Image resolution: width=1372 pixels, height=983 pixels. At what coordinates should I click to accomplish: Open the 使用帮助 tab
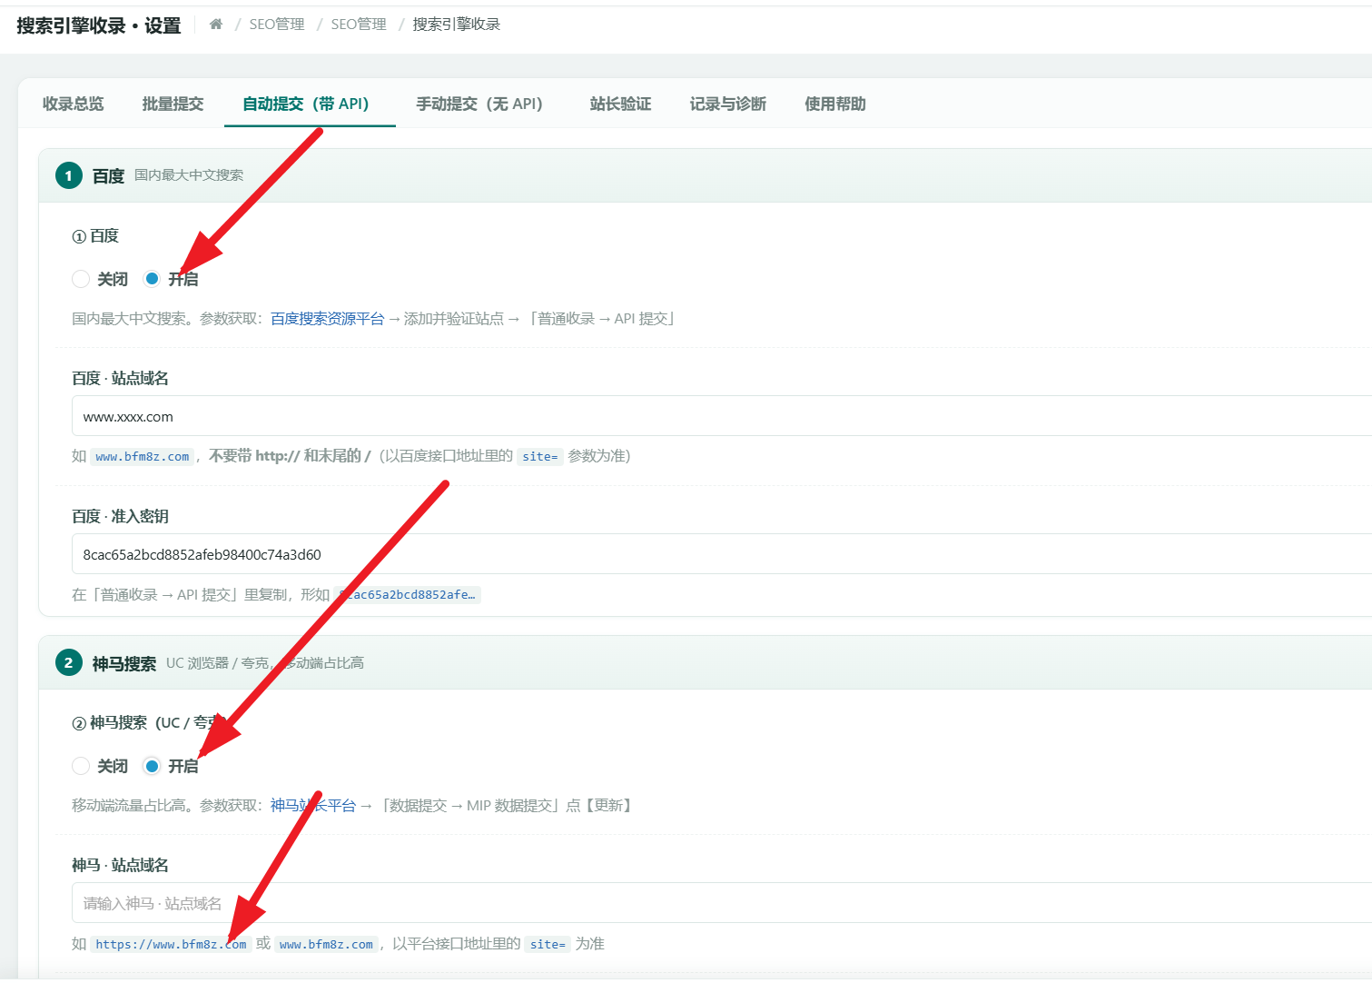tap(835, 104)
